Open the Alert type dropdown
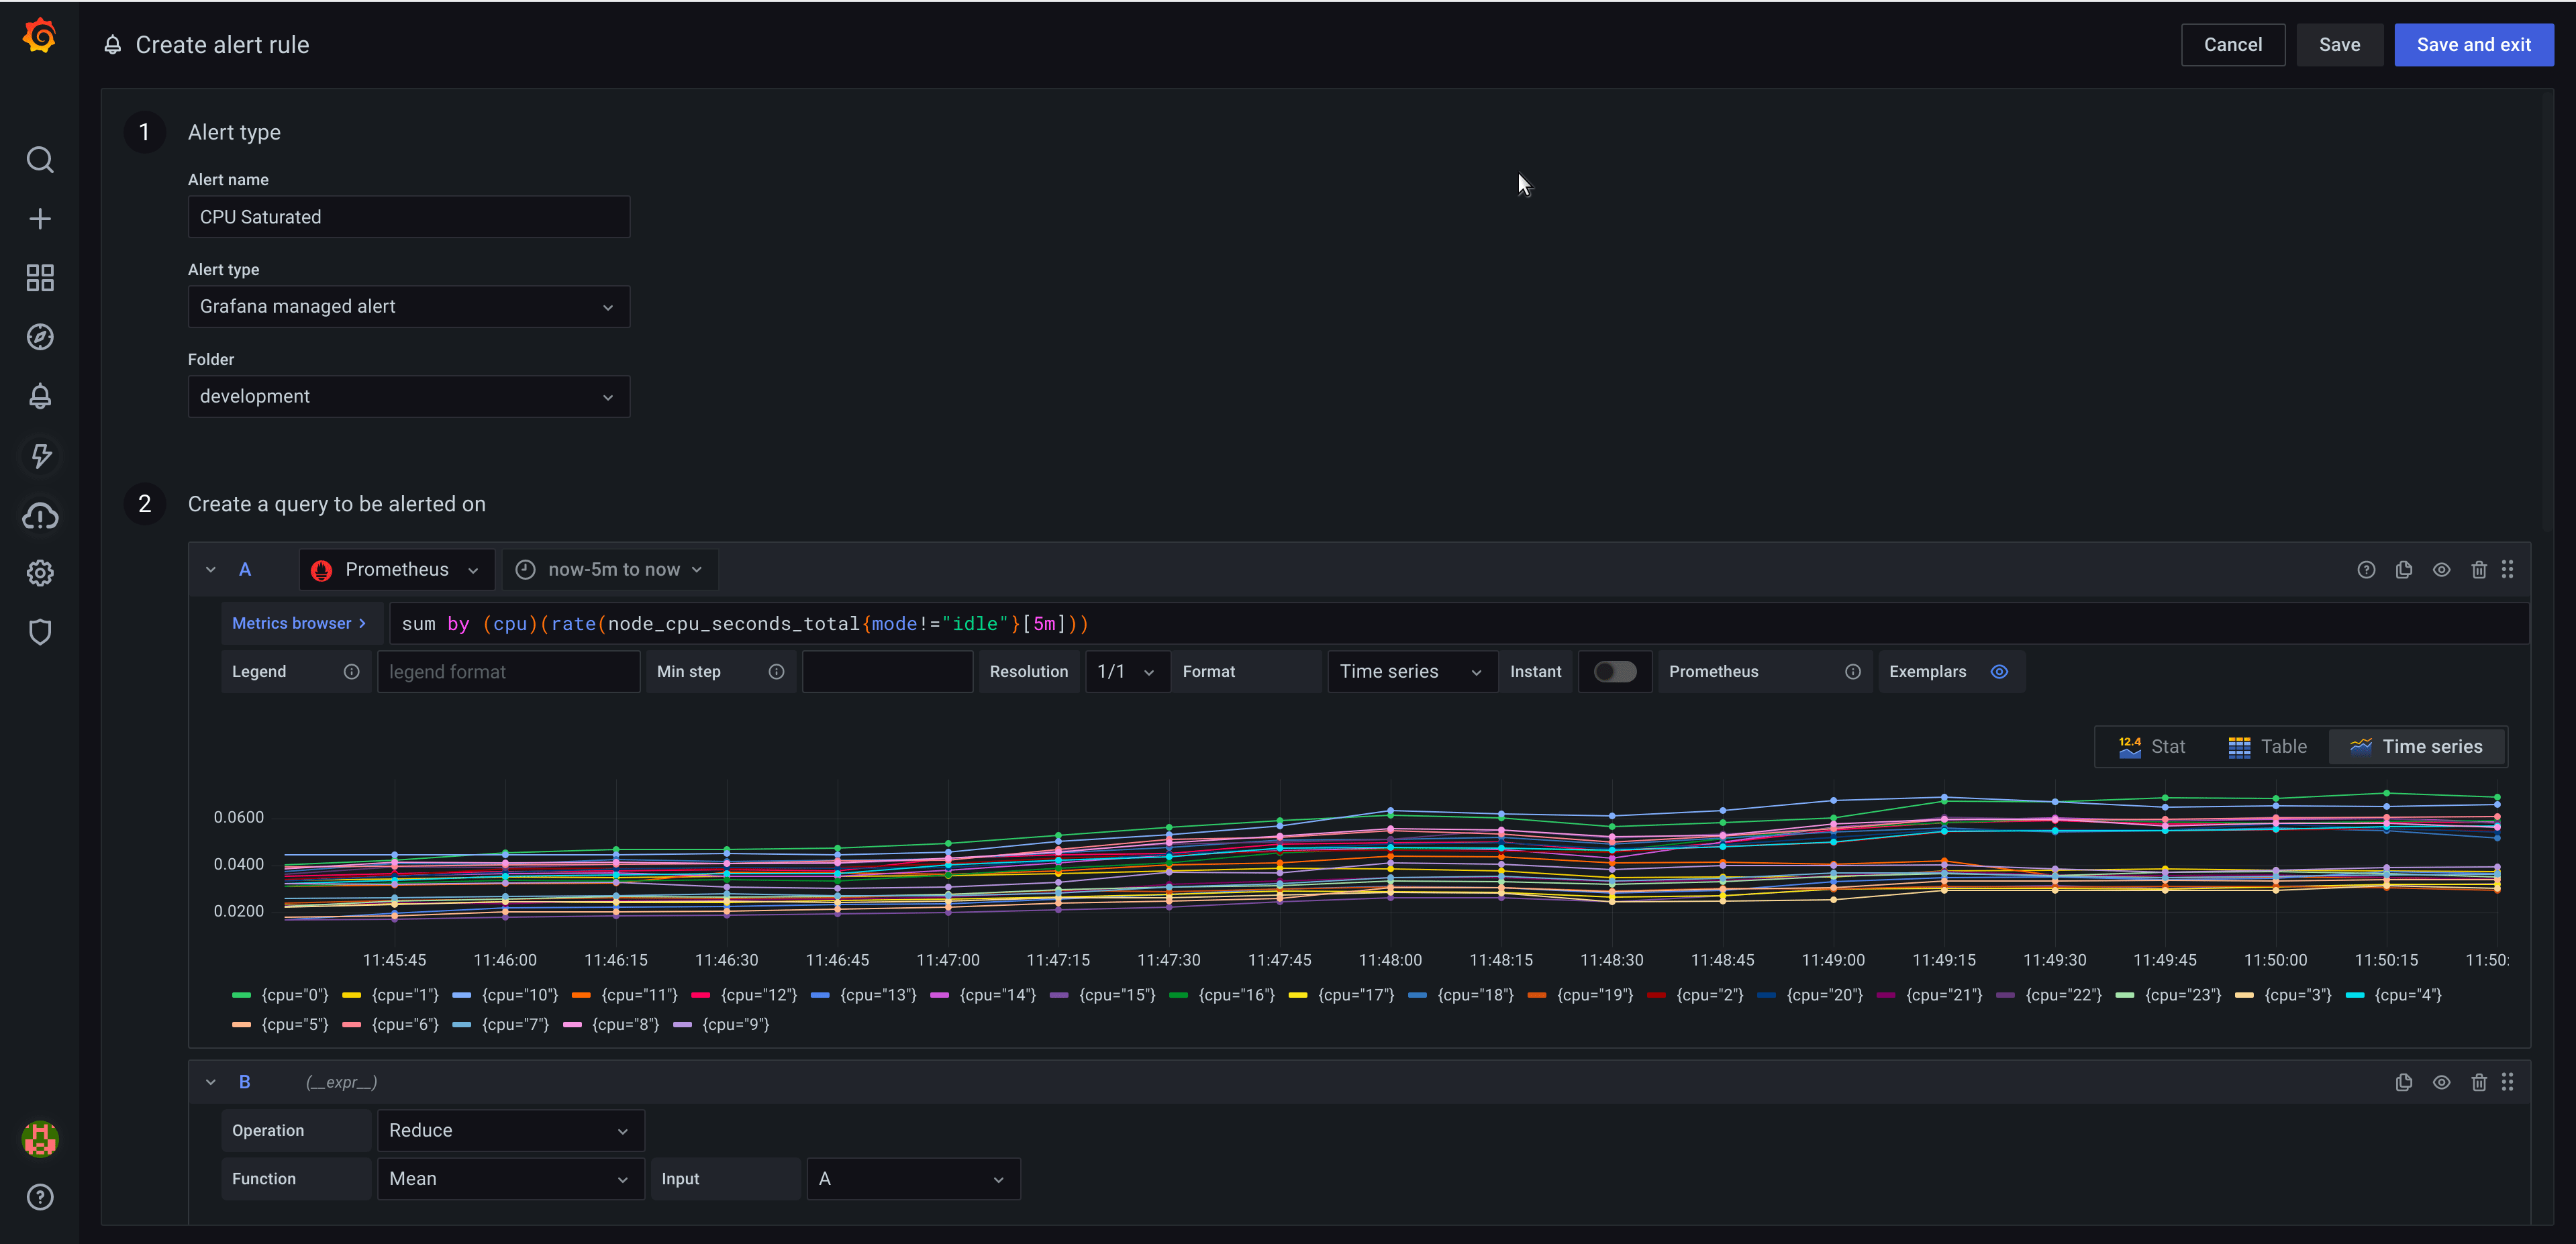 click(x=408, y=307)
